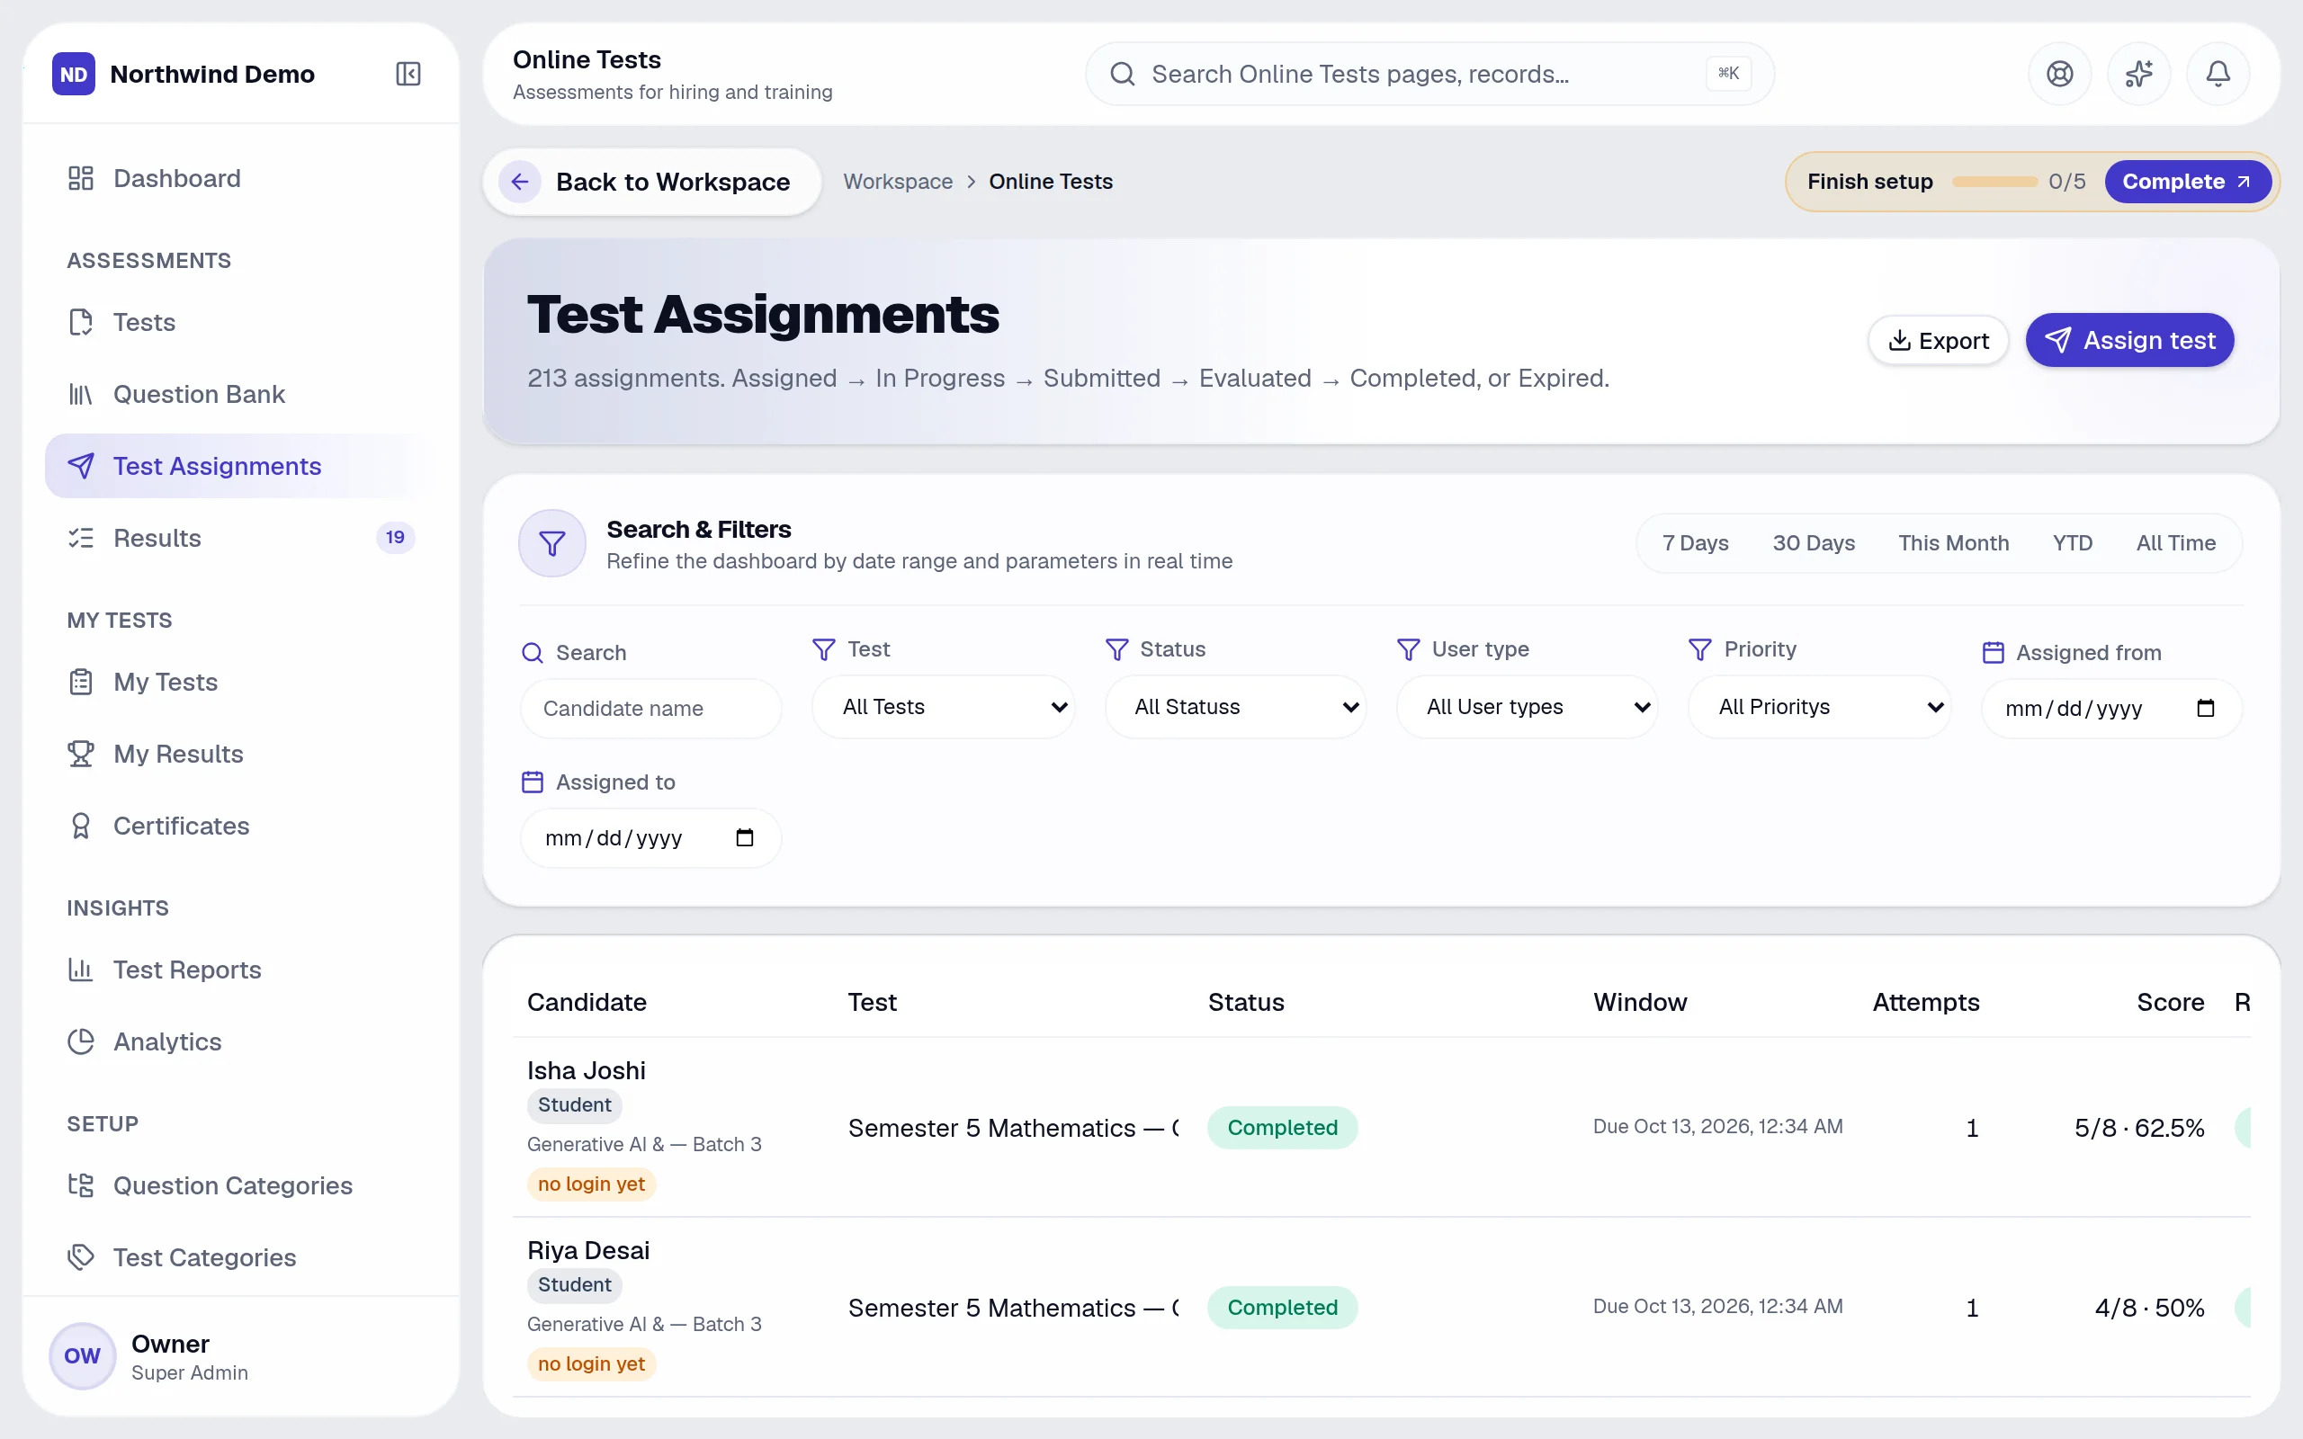Image resolution: width=2303 pixels, height=1439 pixels.
Task: Click the Assigned to date field
Action: (651, 837)
